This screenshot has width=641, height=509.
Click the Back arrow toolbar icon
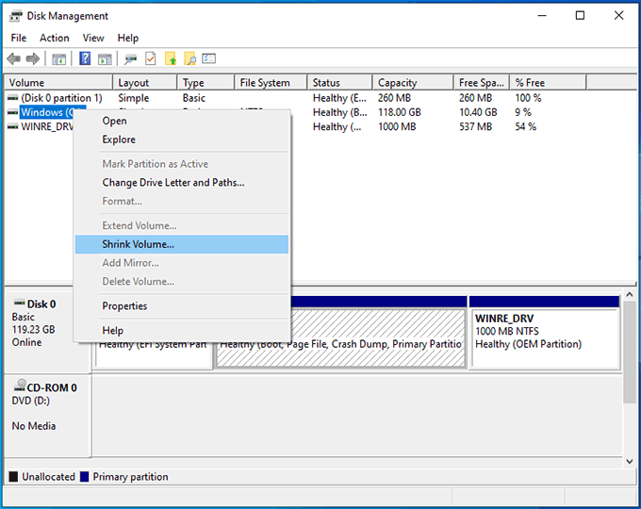click(x=14, y=59)
